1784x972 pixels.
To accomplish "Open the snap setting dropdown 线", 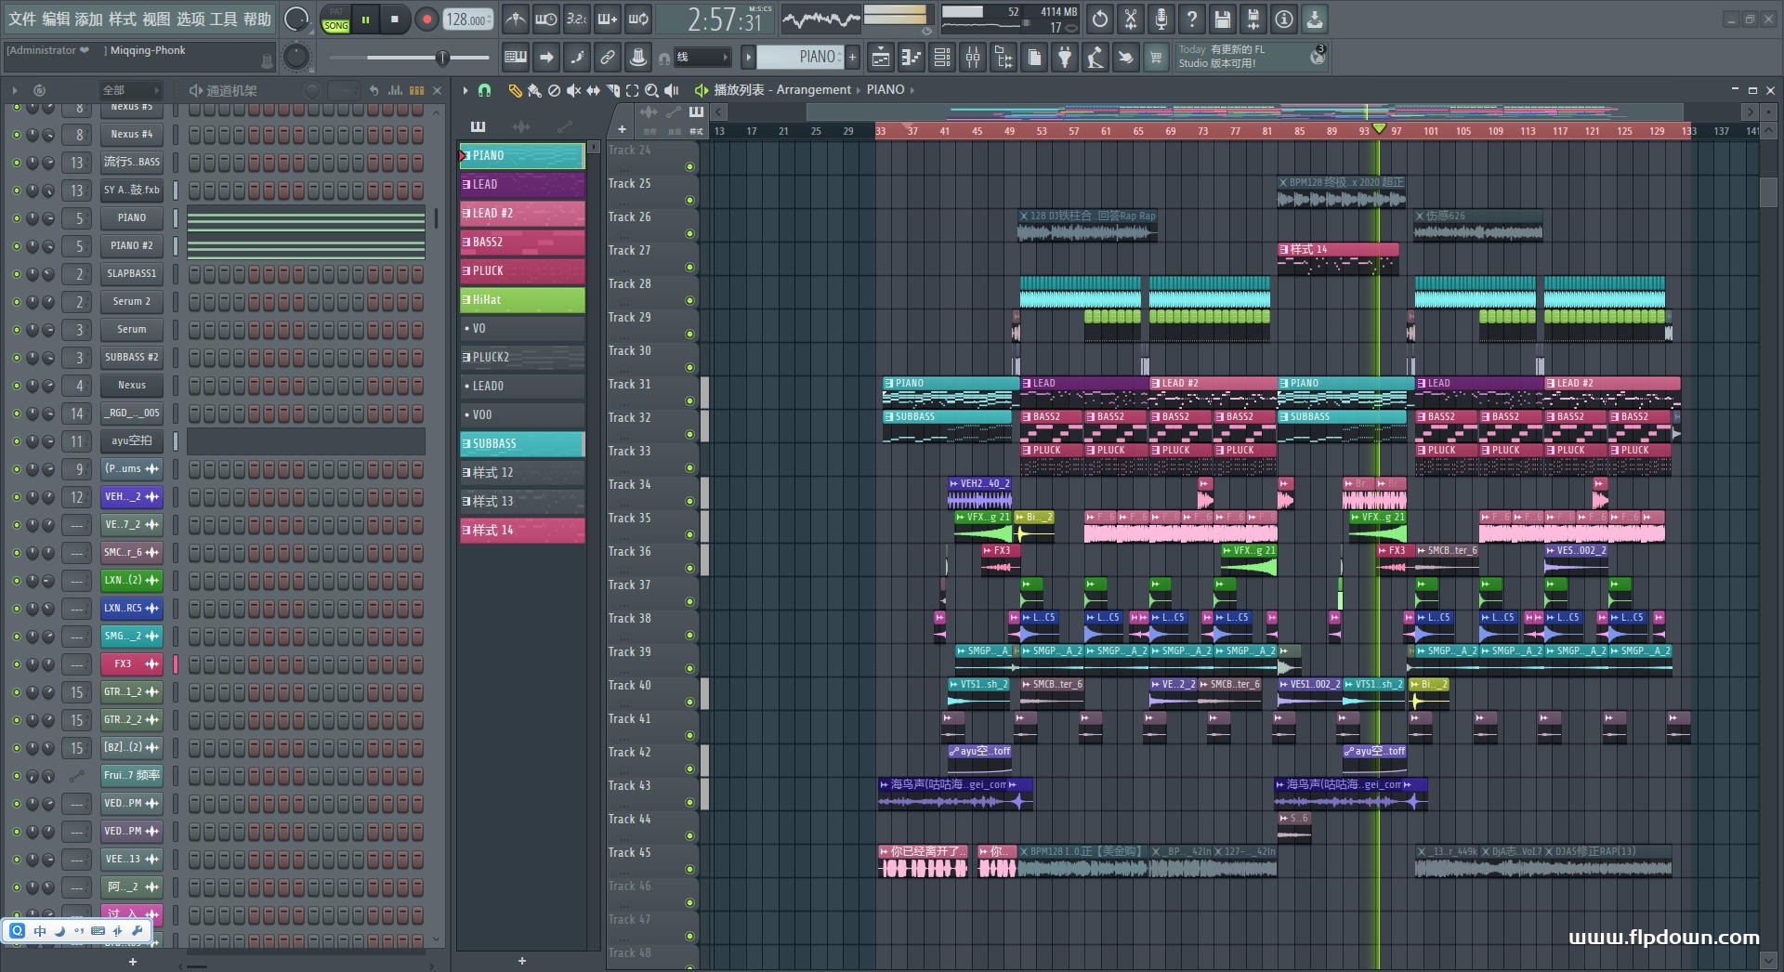I will (x=702, y=58).
